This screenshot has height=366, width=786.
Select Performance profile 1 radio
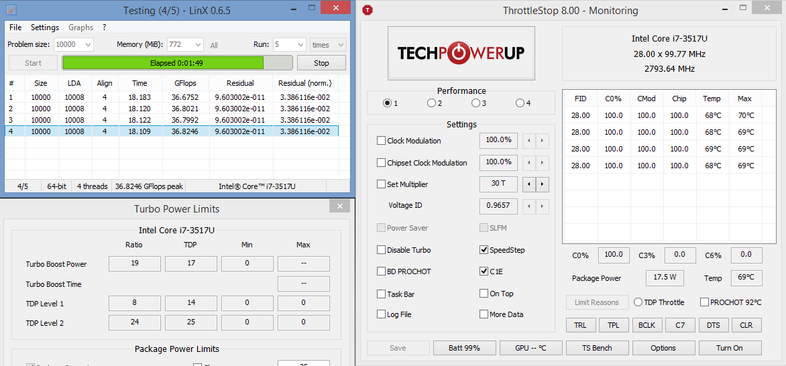(x=387, y=103)
